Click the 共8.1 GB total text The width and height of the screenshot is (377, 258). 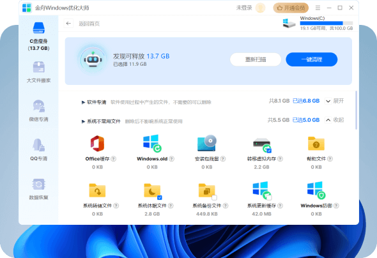[x=279, y=101]
